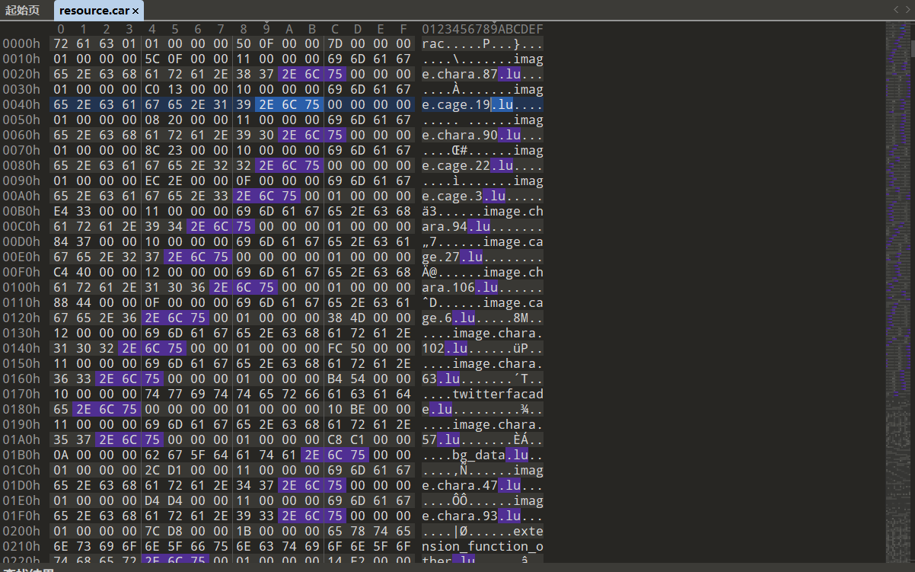The width and height of the screenshot is (915, 572).
Task: Click the 0000h offset label
Action: coord(21,44)
